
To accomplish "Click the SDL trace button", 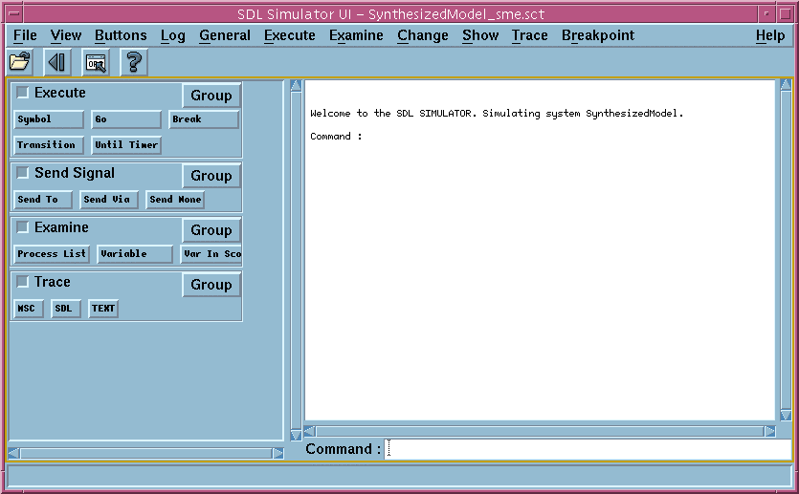I will coord(66,309).
